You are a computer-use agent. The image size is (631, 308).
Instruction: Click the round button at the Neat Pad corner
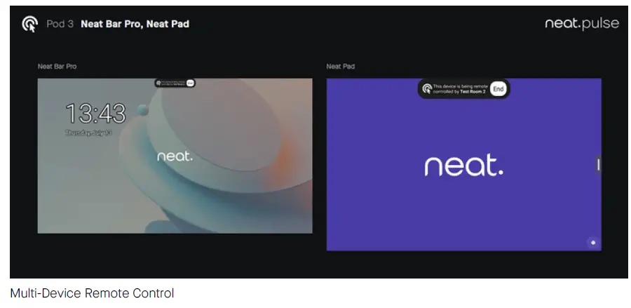click(592, 242)
